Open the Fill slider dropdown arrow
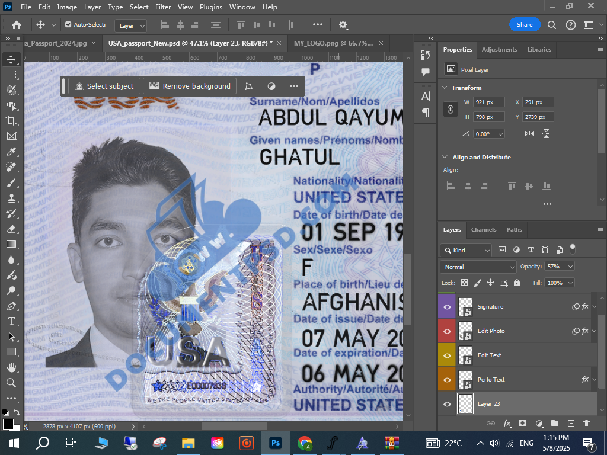The width and height of the screenshot is (607, 455). point(570,283)
